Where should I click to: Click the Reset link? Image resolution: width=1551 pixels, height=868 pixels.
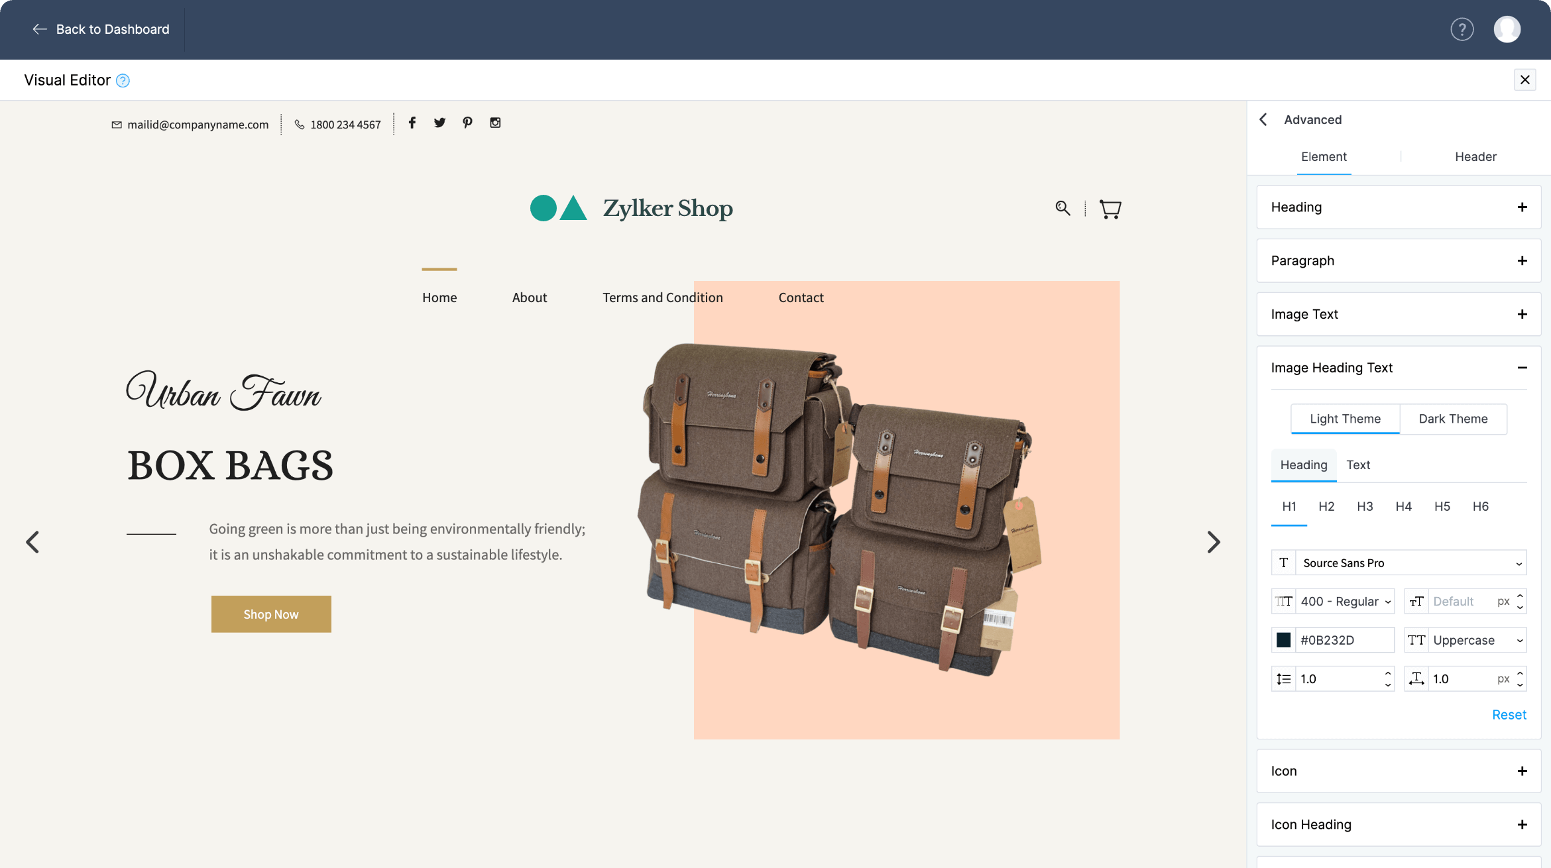1509,714
